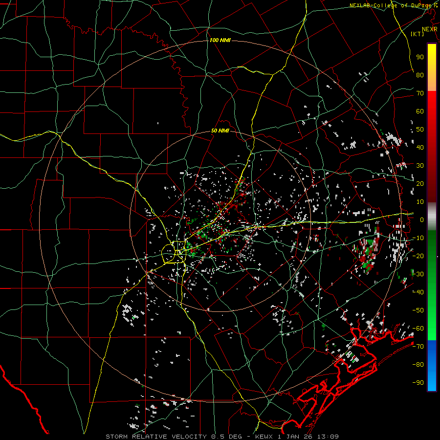Click the -30 value on the velocity scale
440x440 pixels.
pyautogui.click(x=418, y=274)
